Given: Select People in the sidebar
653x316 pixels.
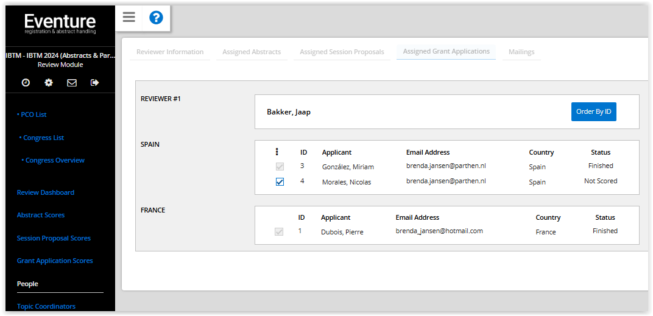Looking at the screenshot, I should tap(27, 284).
